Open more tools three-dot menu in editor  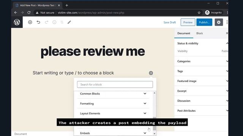point(227,22)
